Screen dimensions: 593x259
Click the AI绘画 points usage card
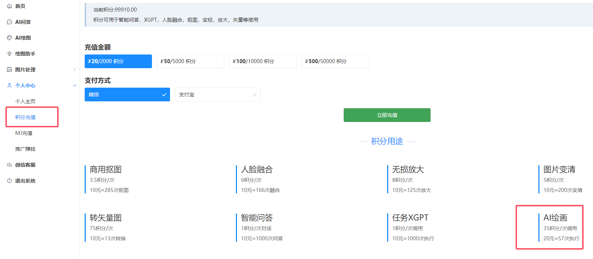coord(560,228)
